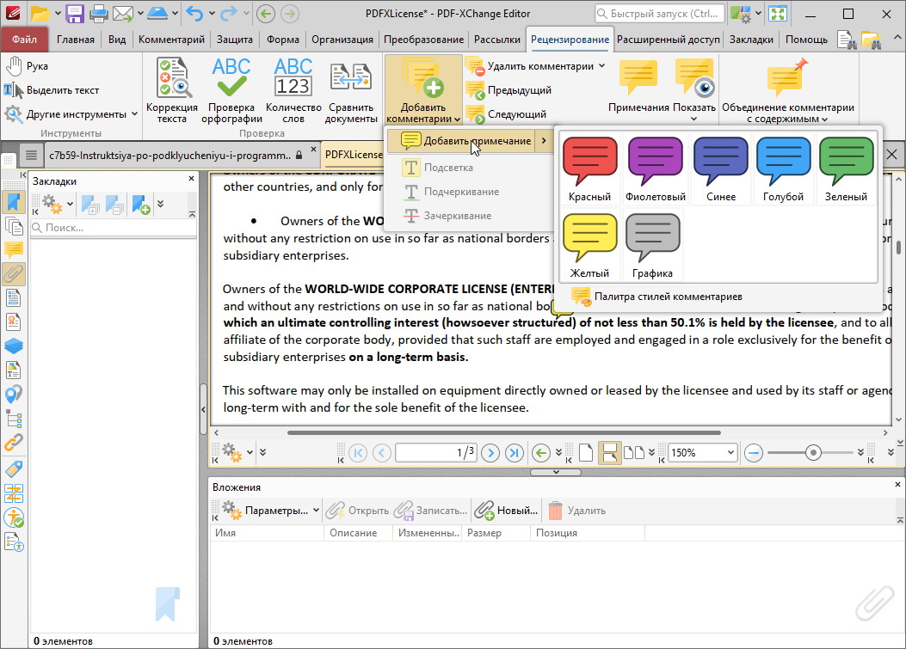The image size is (906, 649).
Task: Open the Comment Styles Palette menu item
Action: tap(667, 297)
